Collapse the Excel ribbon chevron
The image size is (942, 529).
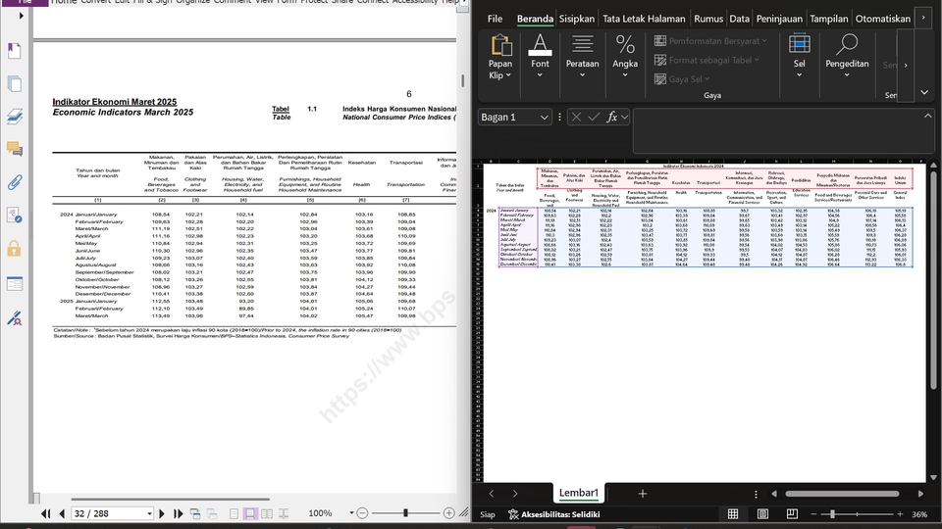924,92
